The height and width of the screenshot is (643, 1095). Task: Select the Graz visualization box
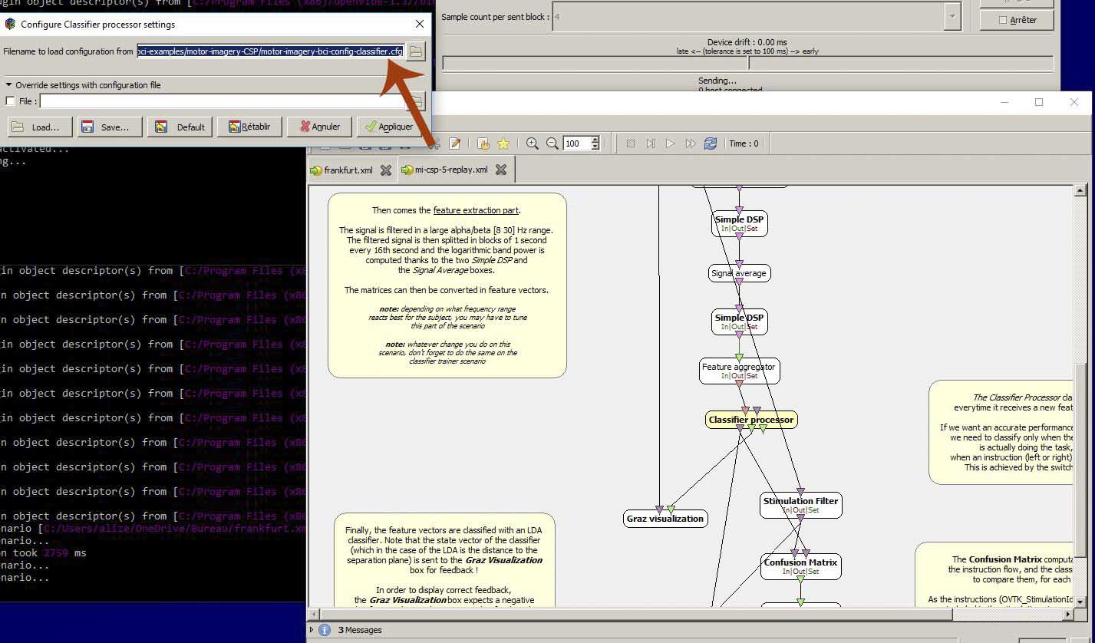665,519
